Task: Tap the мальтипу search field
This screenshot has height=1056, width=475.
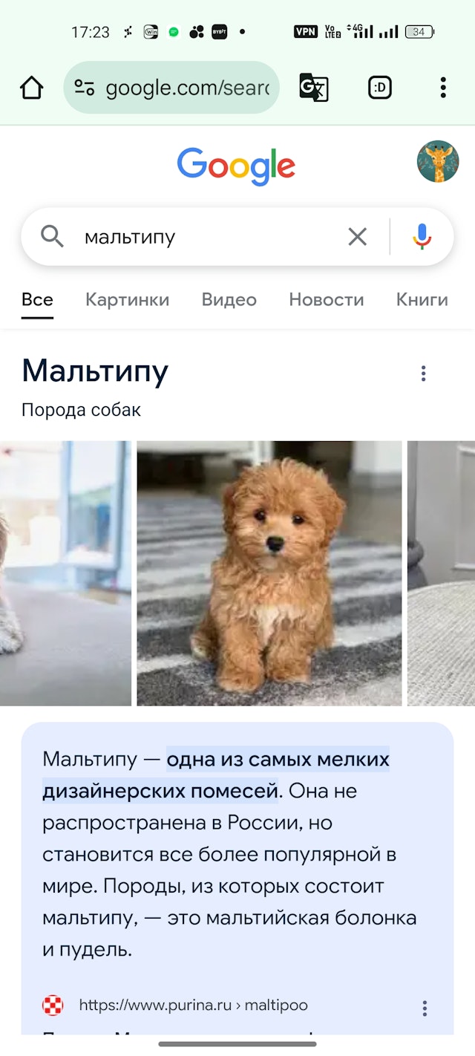Action: click(208, 237)
